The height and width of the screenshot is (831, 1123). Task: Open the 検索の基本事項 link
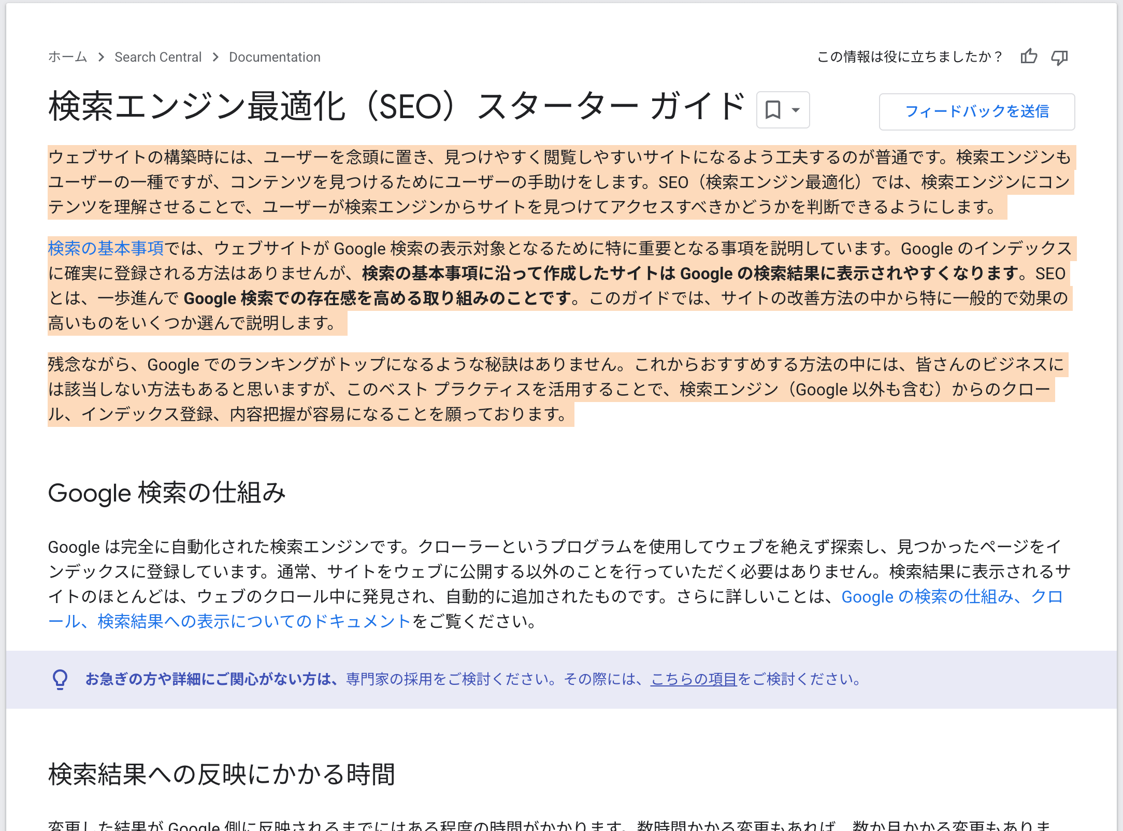click(x=105, y=249)
